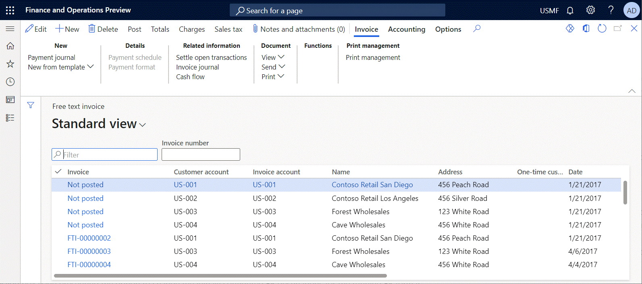Open customer account US-001 link in first row
The width and height of the screenshot is (642, 284).
click(185, 185)
